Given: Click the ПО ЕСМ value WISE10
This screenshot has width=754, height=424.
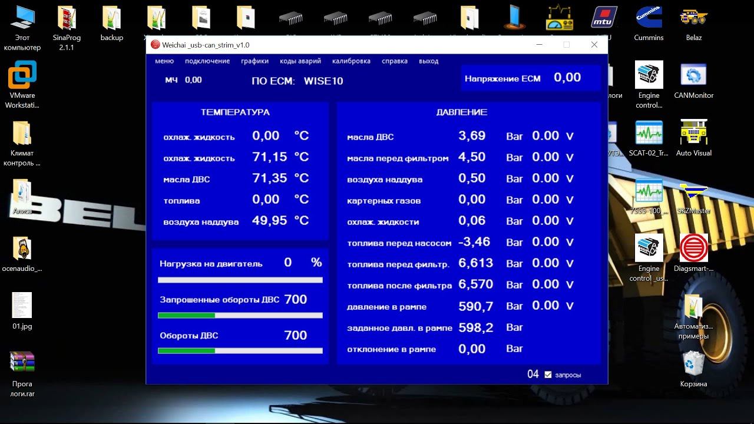Looking at the screenshot, I should (x=323, y=81).
